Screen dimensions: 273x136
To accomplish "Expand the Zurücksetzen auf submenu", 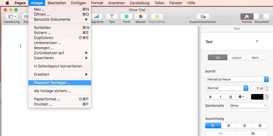I will (x=60, y=53).
